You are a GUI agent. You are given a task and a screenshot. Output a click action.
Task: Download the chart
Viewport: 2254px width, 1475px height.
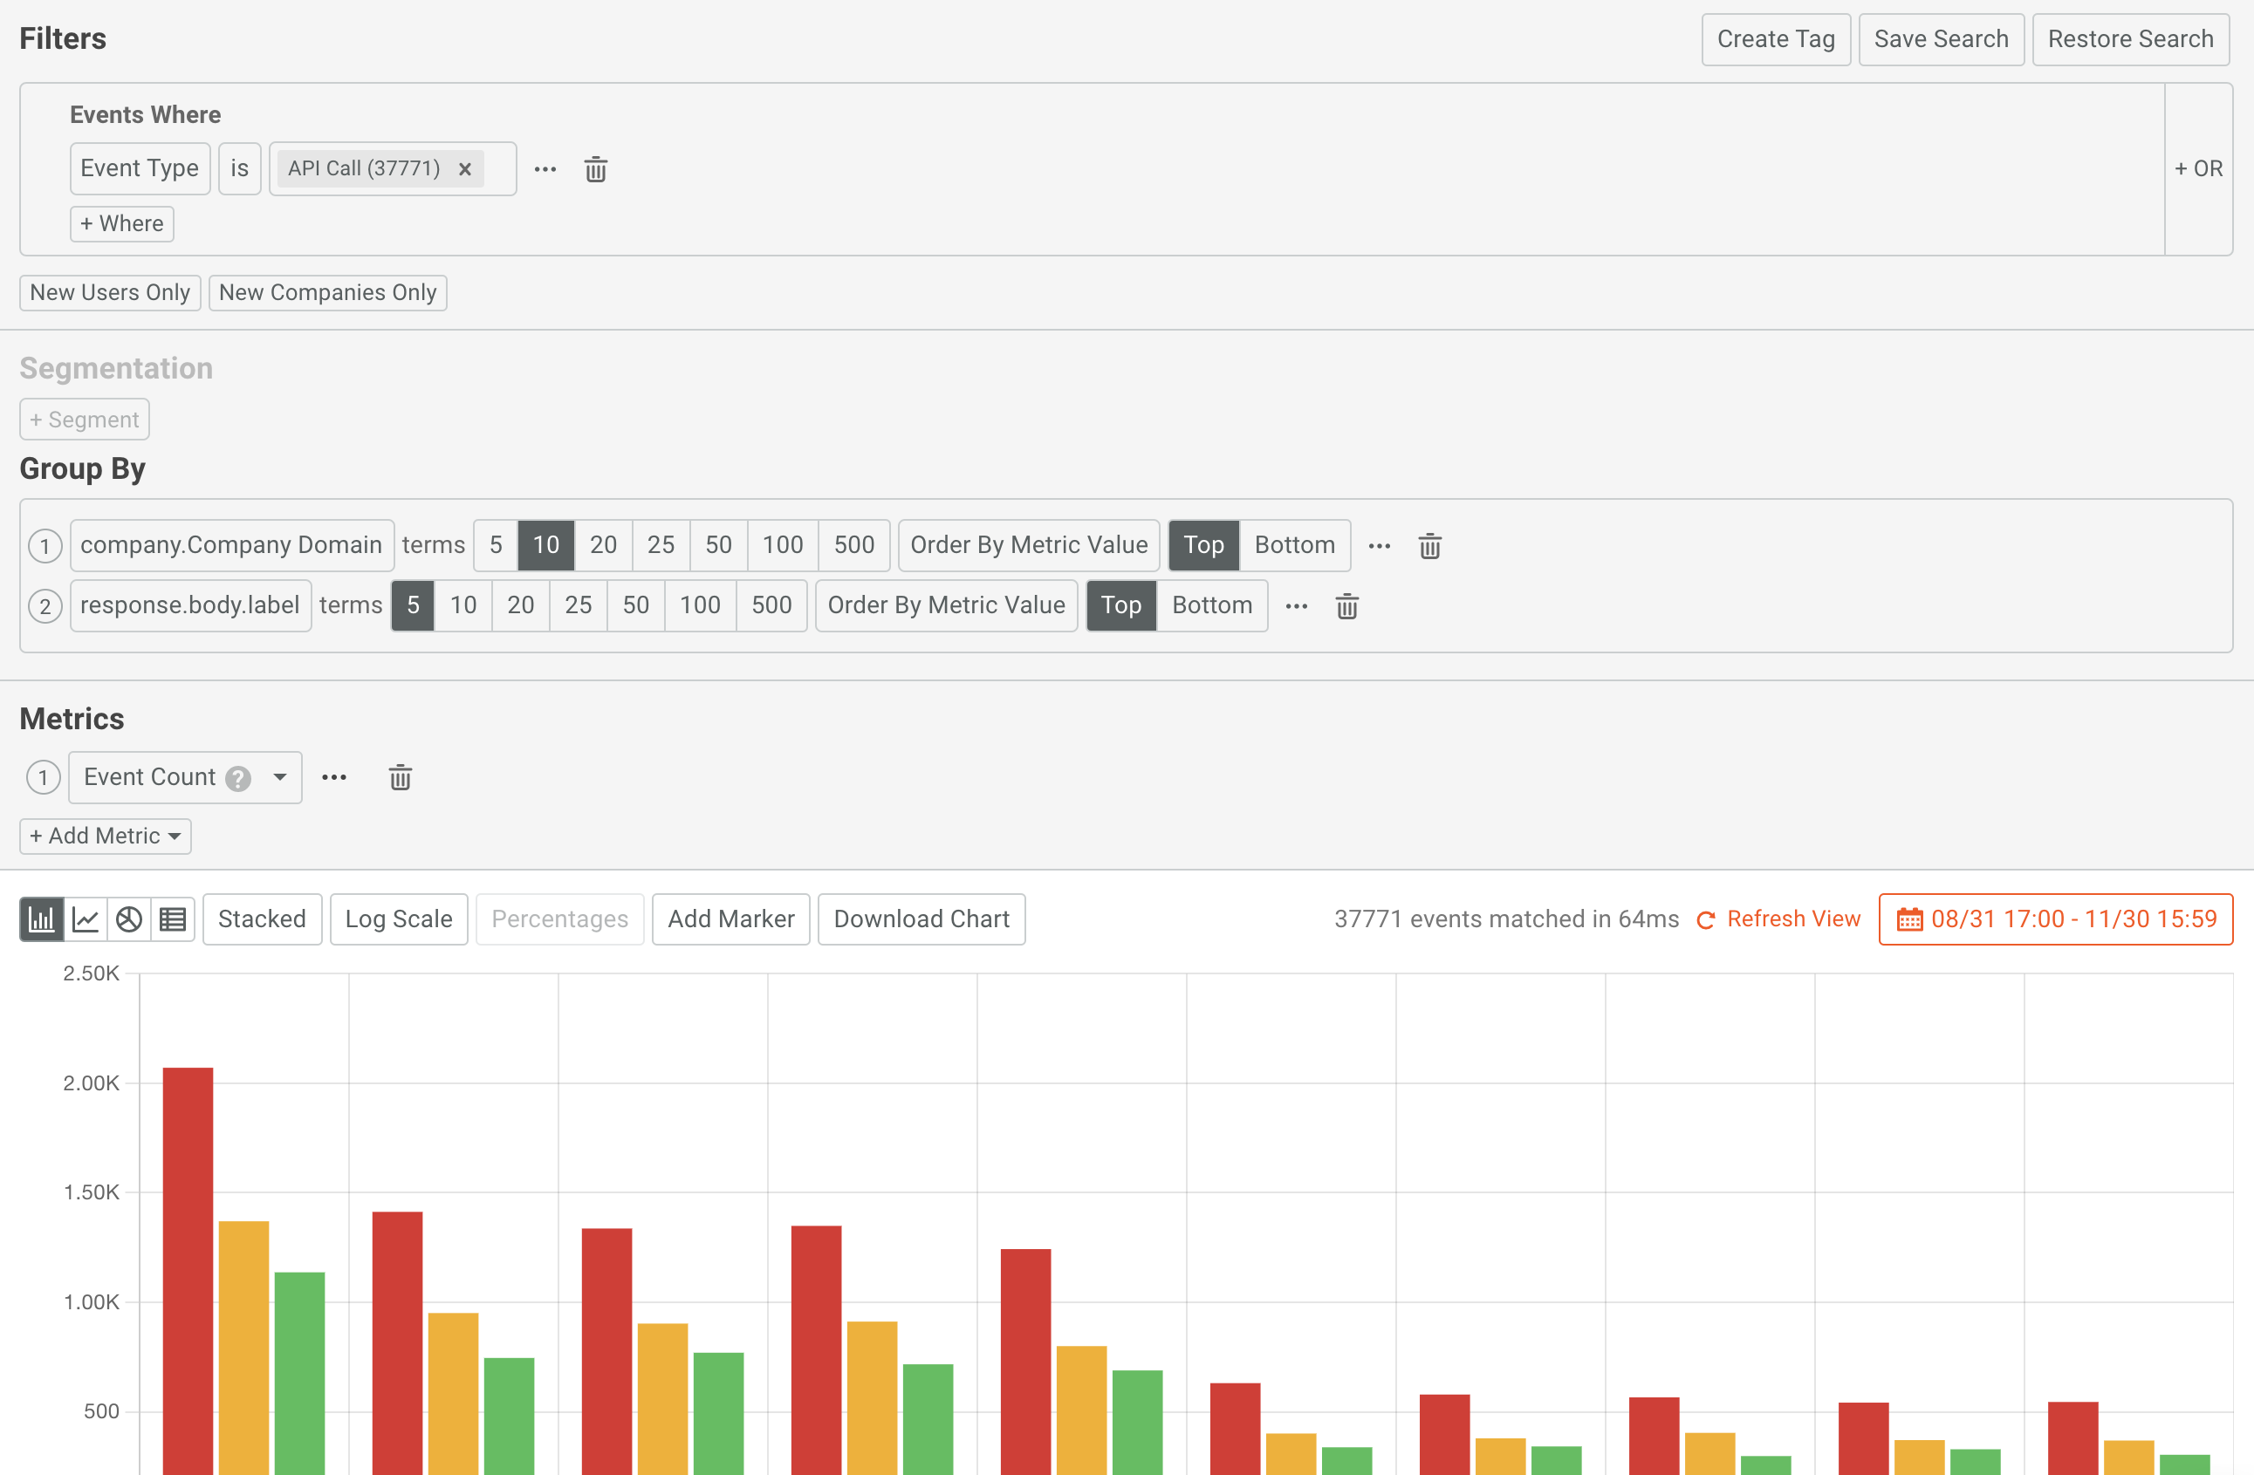921,918
